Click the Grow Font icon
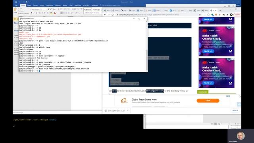This screenshot has width=254, height=143. (48, 9)
